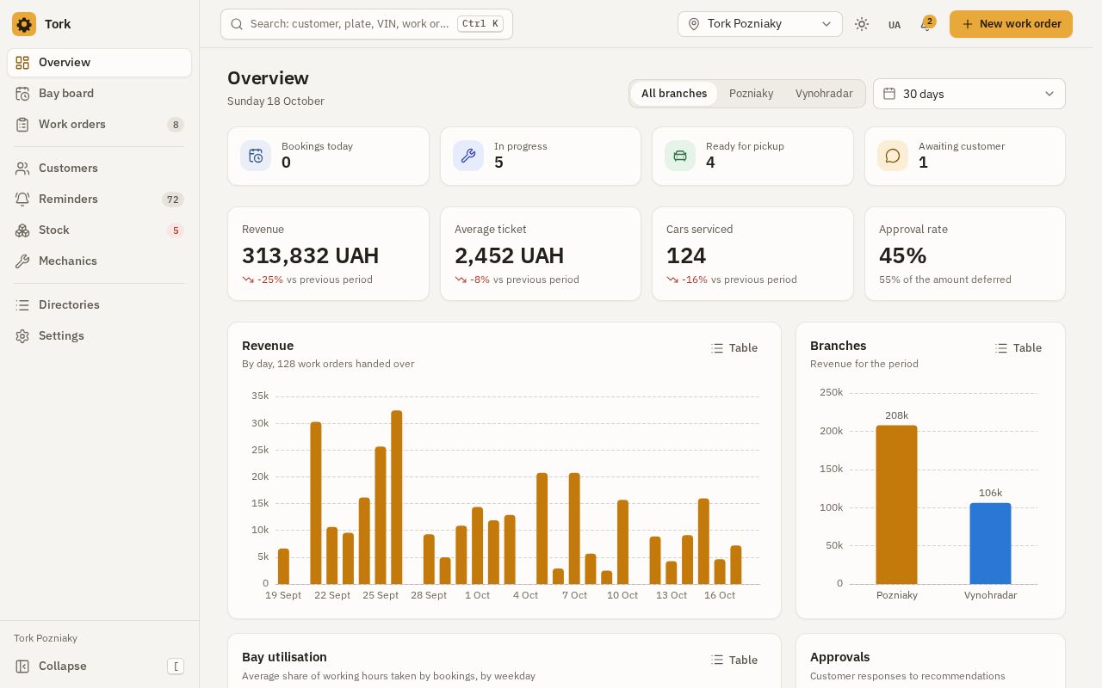Click the Tork gear logo icon
Image resolution: width=1102 pixels, height=688 pixels.
tap(24, 24)
